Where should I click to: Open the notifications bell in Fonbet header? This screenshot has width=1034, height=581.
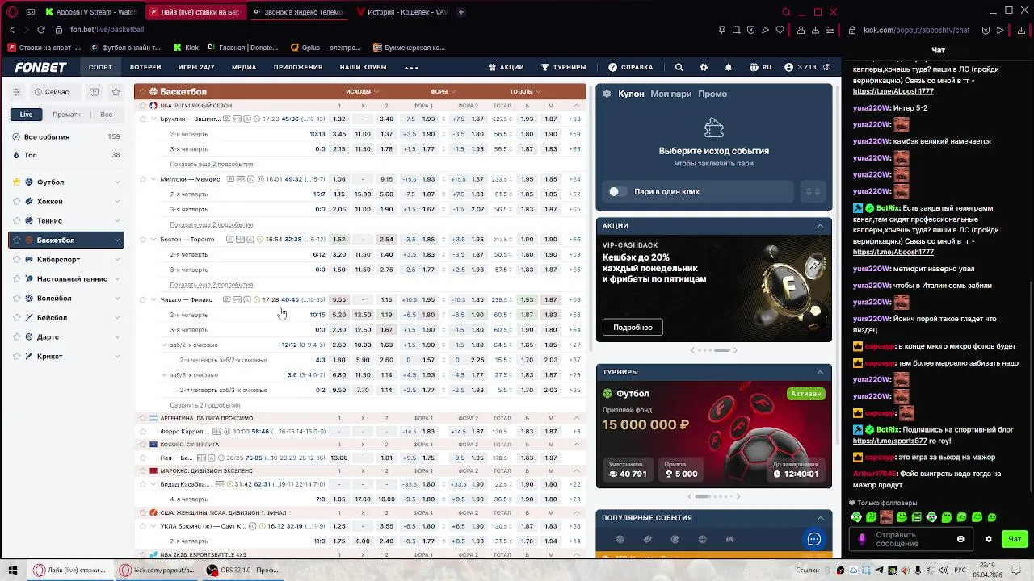click(728, 68)
